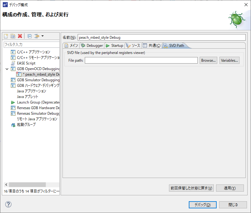Click the Variables... button
The height and width of the screenshot is (213, 251).
(229, 60)
